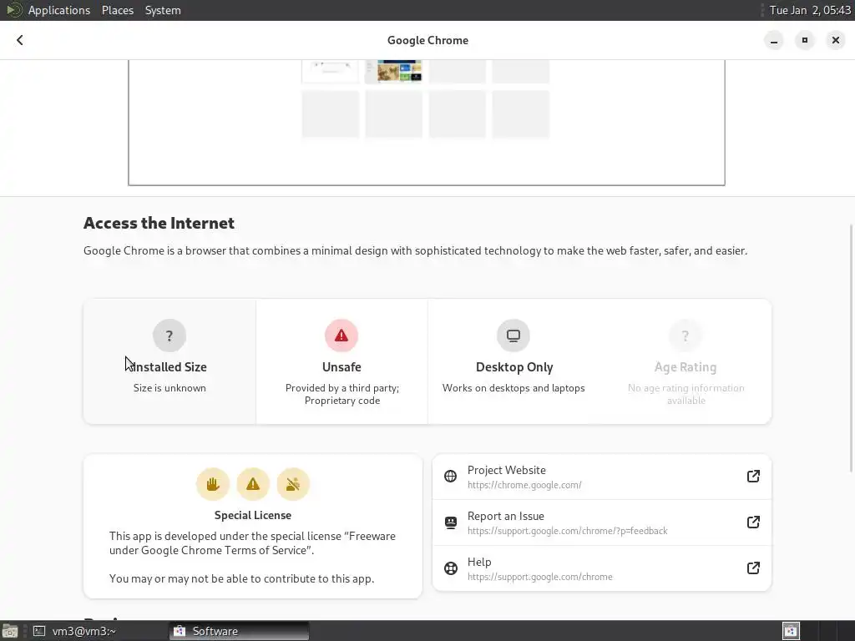Image resolution: width=855 pixels, height=641 pixels.
Task: Open the Special License information card
Action: coord(253,526)
